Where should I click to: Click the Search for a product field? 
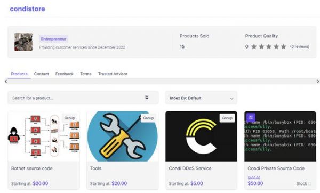(x=83, y=98)
